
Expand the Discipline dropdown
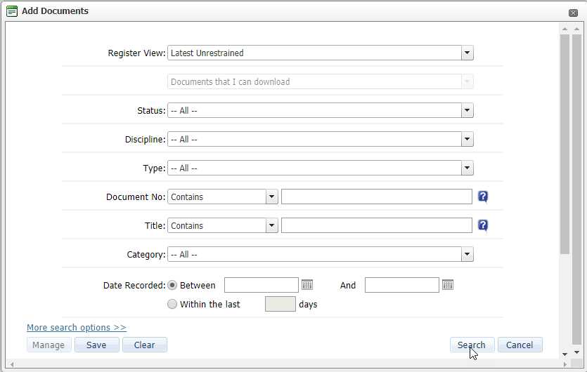pyautogui.click(x=467, y=139)
